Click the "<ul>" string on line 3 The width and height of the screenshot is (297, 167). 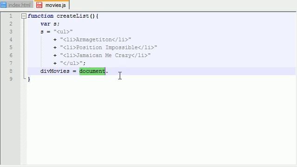point(63,32)
